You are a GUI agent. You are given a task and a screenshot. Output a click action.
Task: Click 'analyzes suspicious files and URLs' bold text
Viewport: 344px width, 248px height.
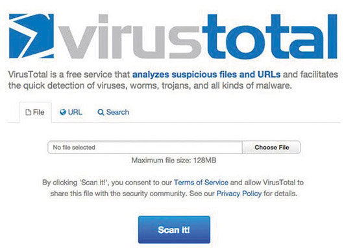206,74
